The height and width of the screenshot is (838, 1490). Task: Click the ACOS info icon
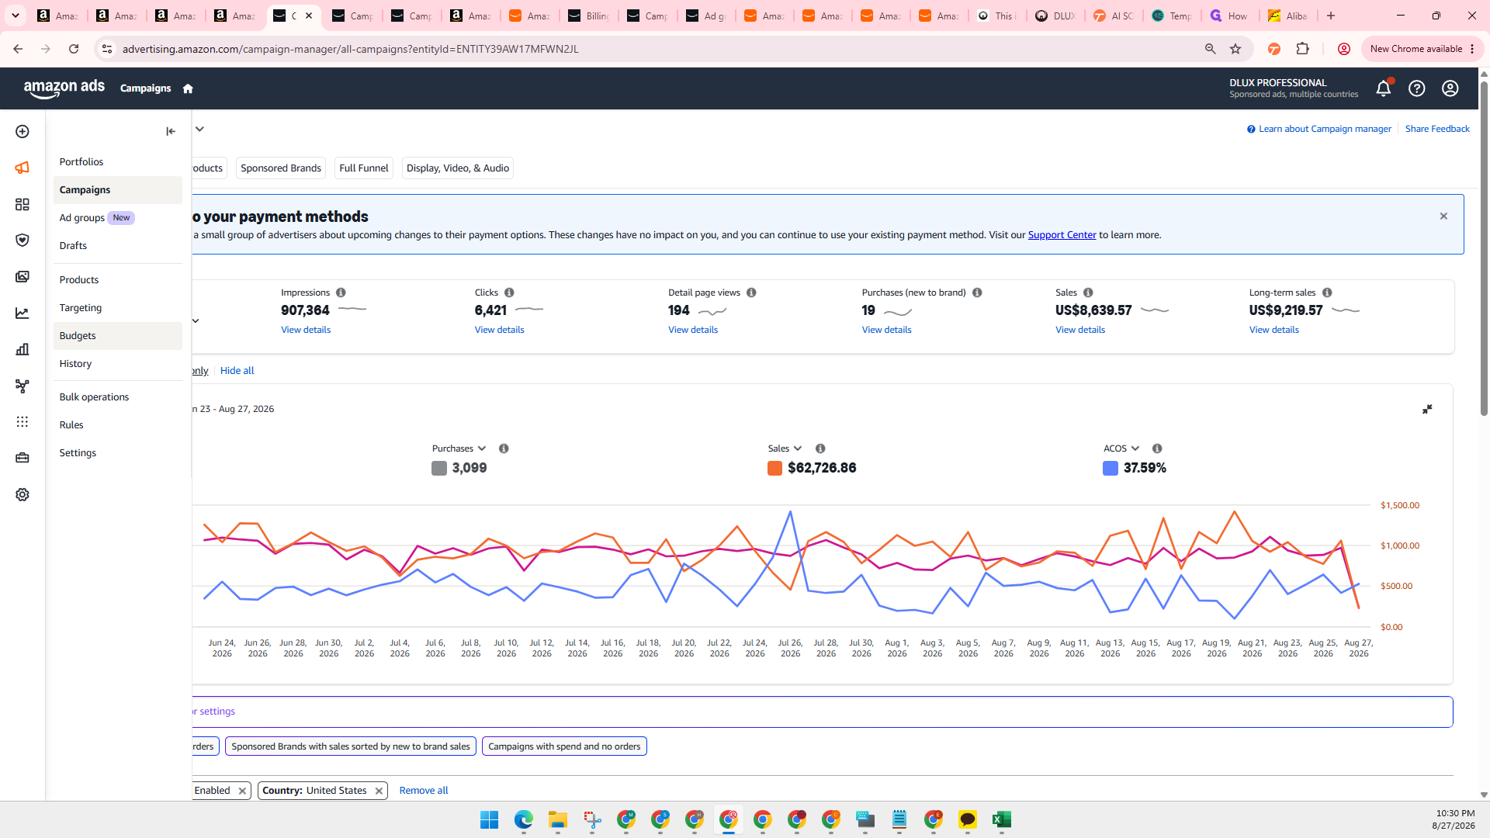pyautogui.click(x=1157, y=448)
